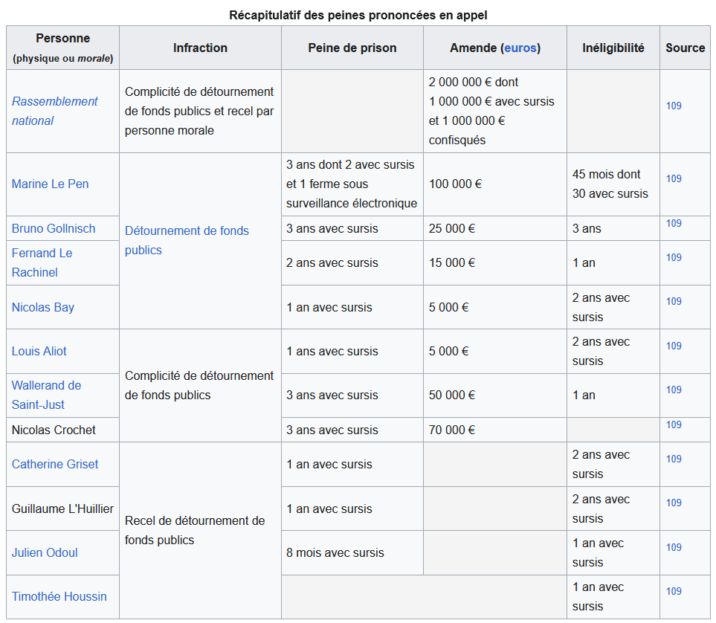
Task: Click the 70 000 € fine cell
Action: (x=495, y=430)
